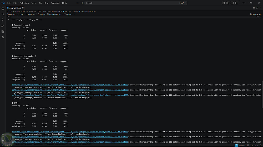The width and height of the screenshot is (263, 147).
Task: Click the vertical scrollbar of the editor
Action: pyautogui.click(x=262, y=95)
